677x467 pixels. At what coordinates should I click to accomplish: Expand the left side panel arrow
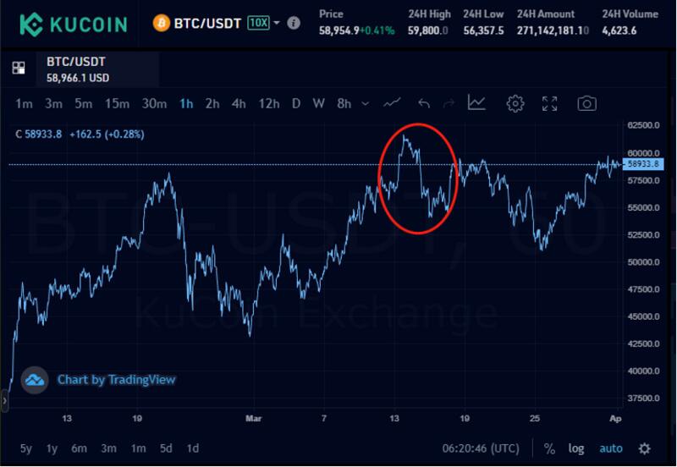click(4, 401)
